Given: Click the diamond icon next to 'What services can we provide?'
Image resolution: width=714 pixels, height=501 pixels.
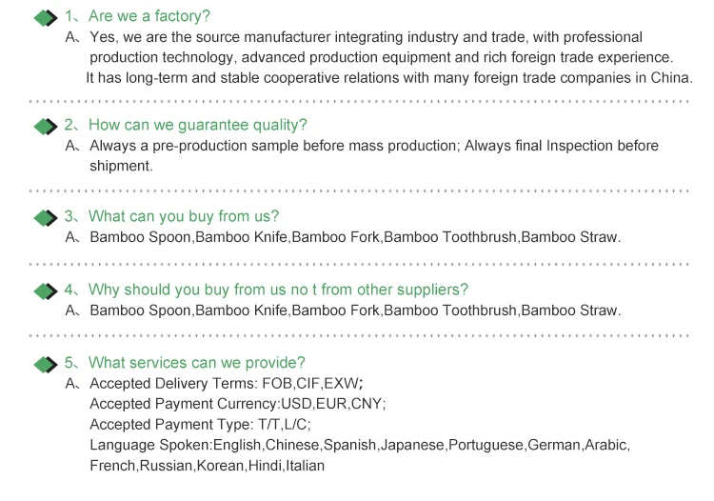Looking at the screenshot, I should [x=46, y=365].
